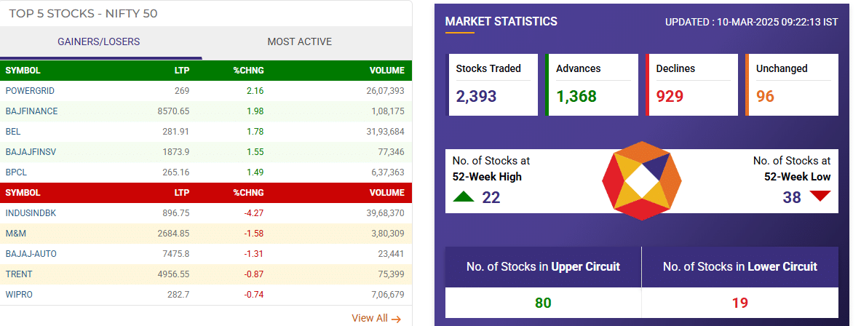Open the MOST ACTIVE tab
The width and height of the screenshot is (861, 326).
click(x=299, y=41)
